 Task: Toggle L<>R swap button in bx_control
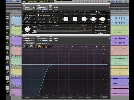[x=34, y=19]
